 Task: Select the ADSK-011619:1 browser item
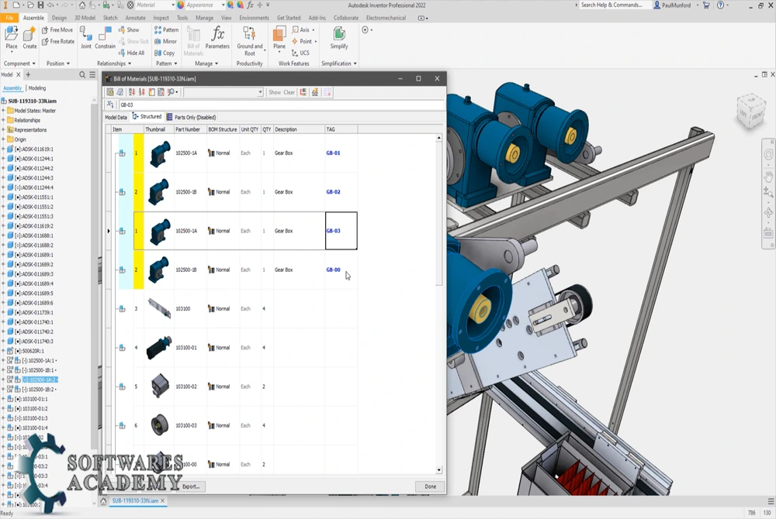pos(33,150)
